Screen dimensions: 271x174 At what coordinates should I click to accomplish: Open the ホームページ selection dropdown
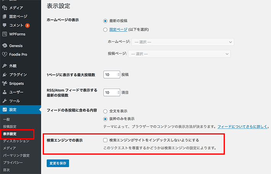pyautogui.click(x=183, y=42)
